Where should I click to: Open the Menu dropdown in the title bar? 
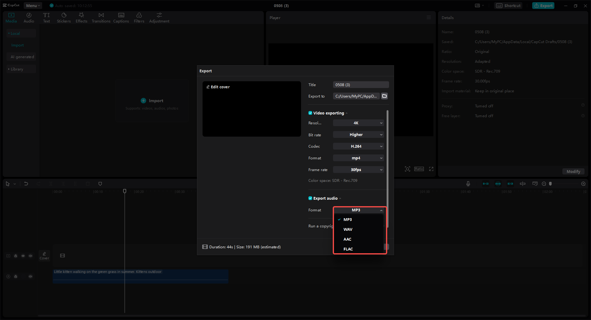(33, 5)
